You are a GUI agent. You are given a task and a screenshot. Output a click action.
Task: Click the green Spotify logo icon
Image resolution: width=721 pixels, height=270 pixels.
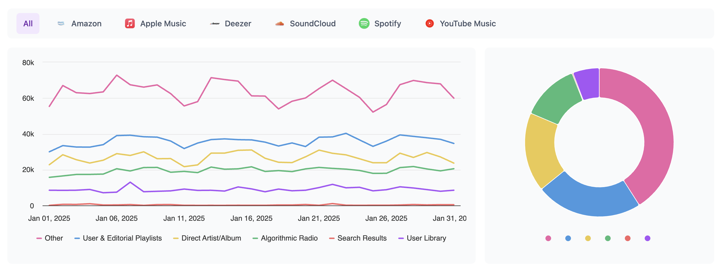click(364, 23)
